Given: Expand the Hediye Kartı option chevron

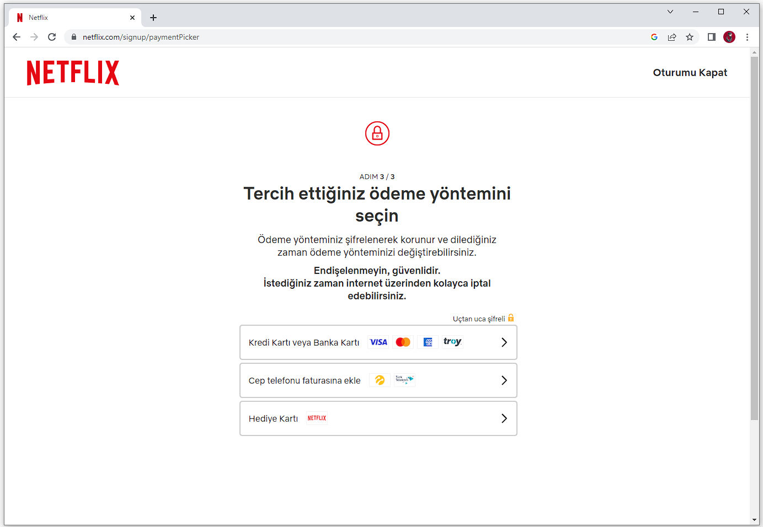Looking at the screenshot, I should click(x=504, y=418).
